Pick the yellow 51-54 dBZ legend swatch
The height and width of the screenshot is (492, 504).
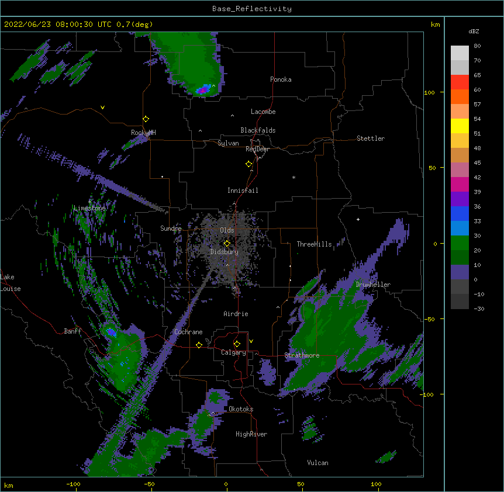click(460, 126)
